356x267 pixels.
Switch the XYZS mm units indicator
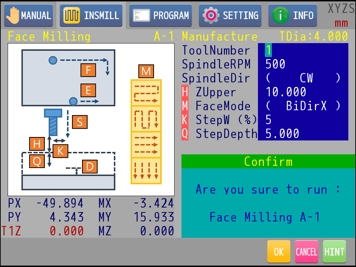pos(341,16)
